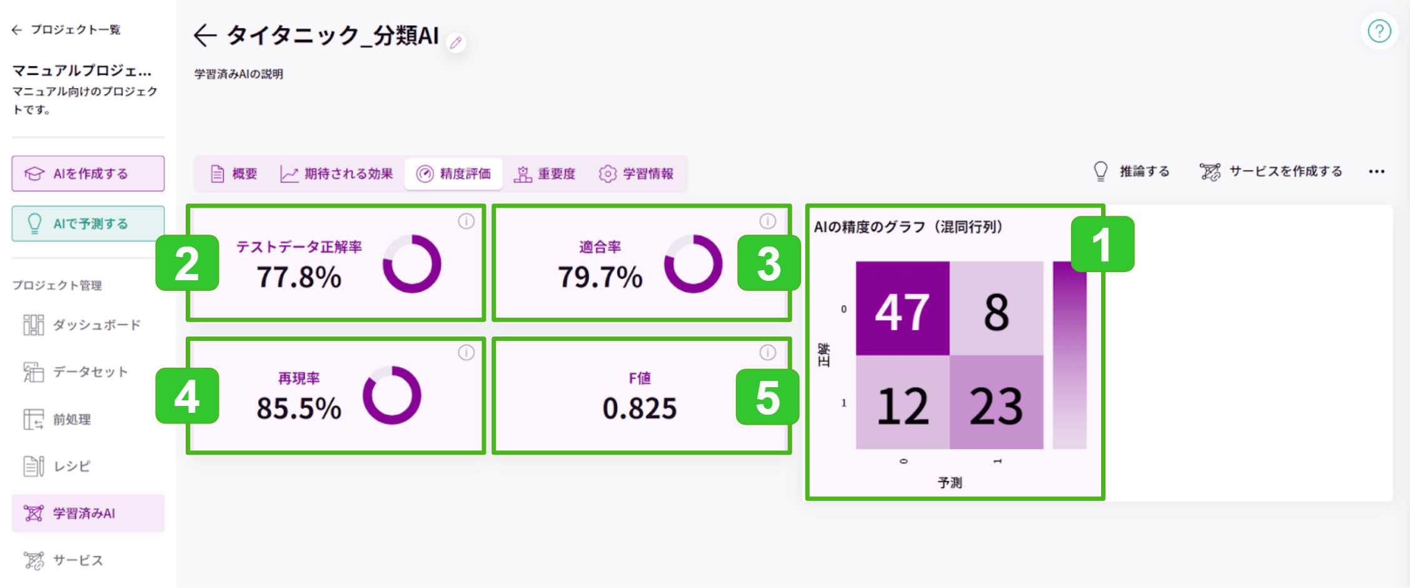Click the AIを作成する button
Image resolution: width=1410 pixels, height=588 pixels.
pyautogui.click(x=88, y=173)
